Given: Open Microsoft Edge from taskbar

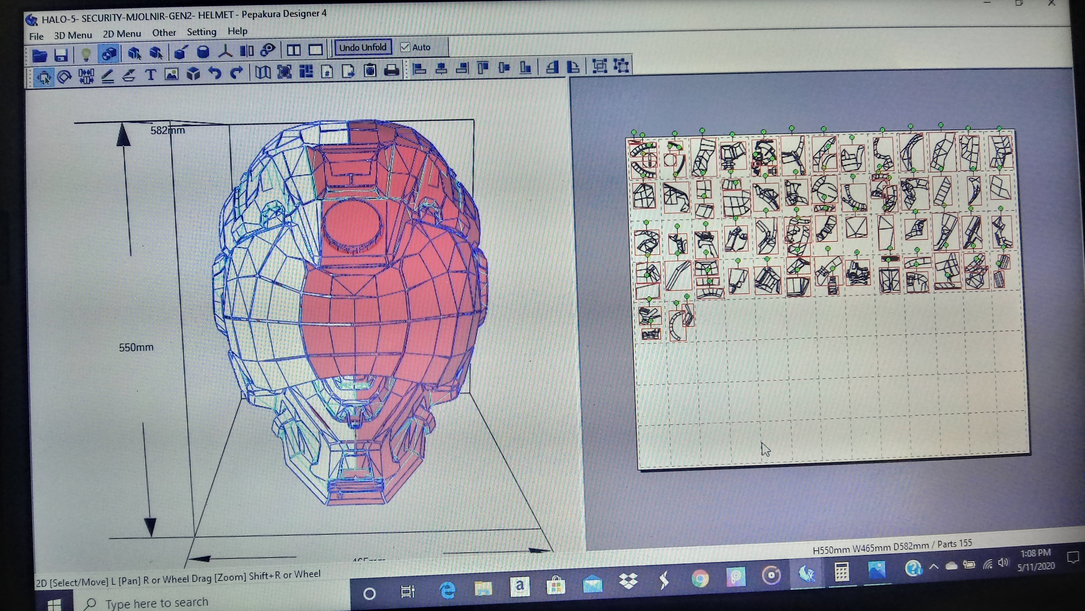Looking at the screenshot, I should (447, 590).
